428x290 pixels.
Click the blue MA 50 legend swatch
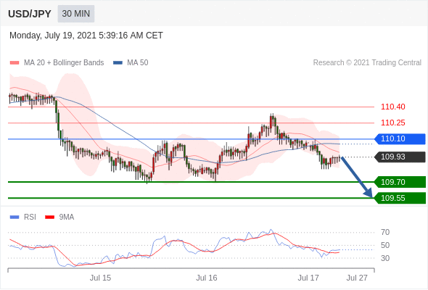point(118,63)
